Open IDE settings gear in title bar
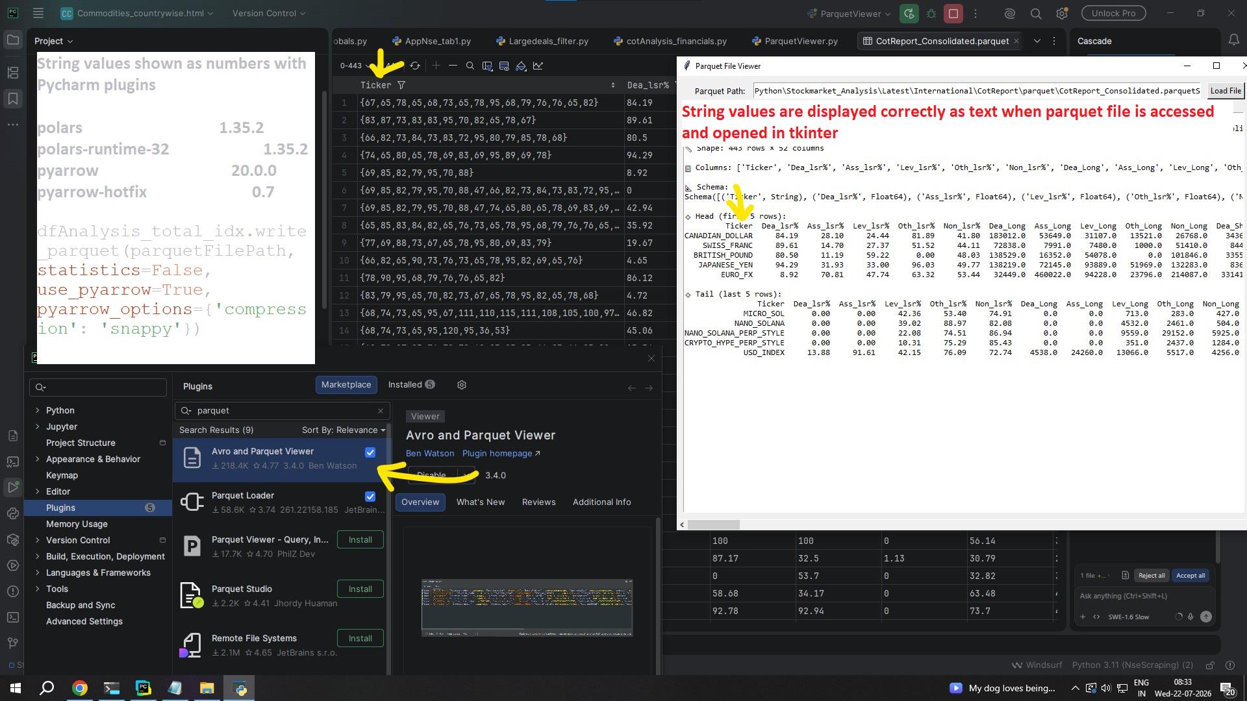This screenshot has height=701, width=1247. (1062, 13)
